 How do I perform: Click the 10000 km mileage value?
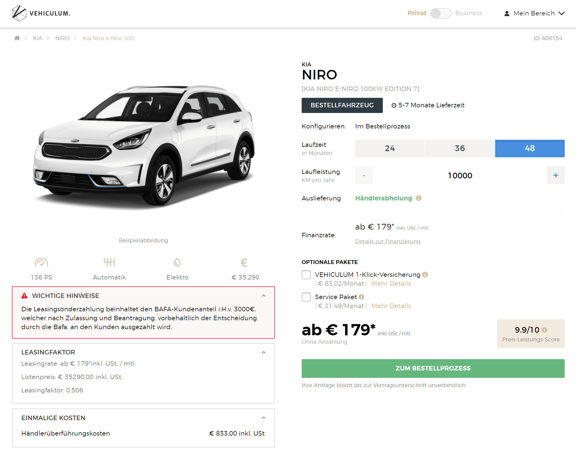(460, 175)
